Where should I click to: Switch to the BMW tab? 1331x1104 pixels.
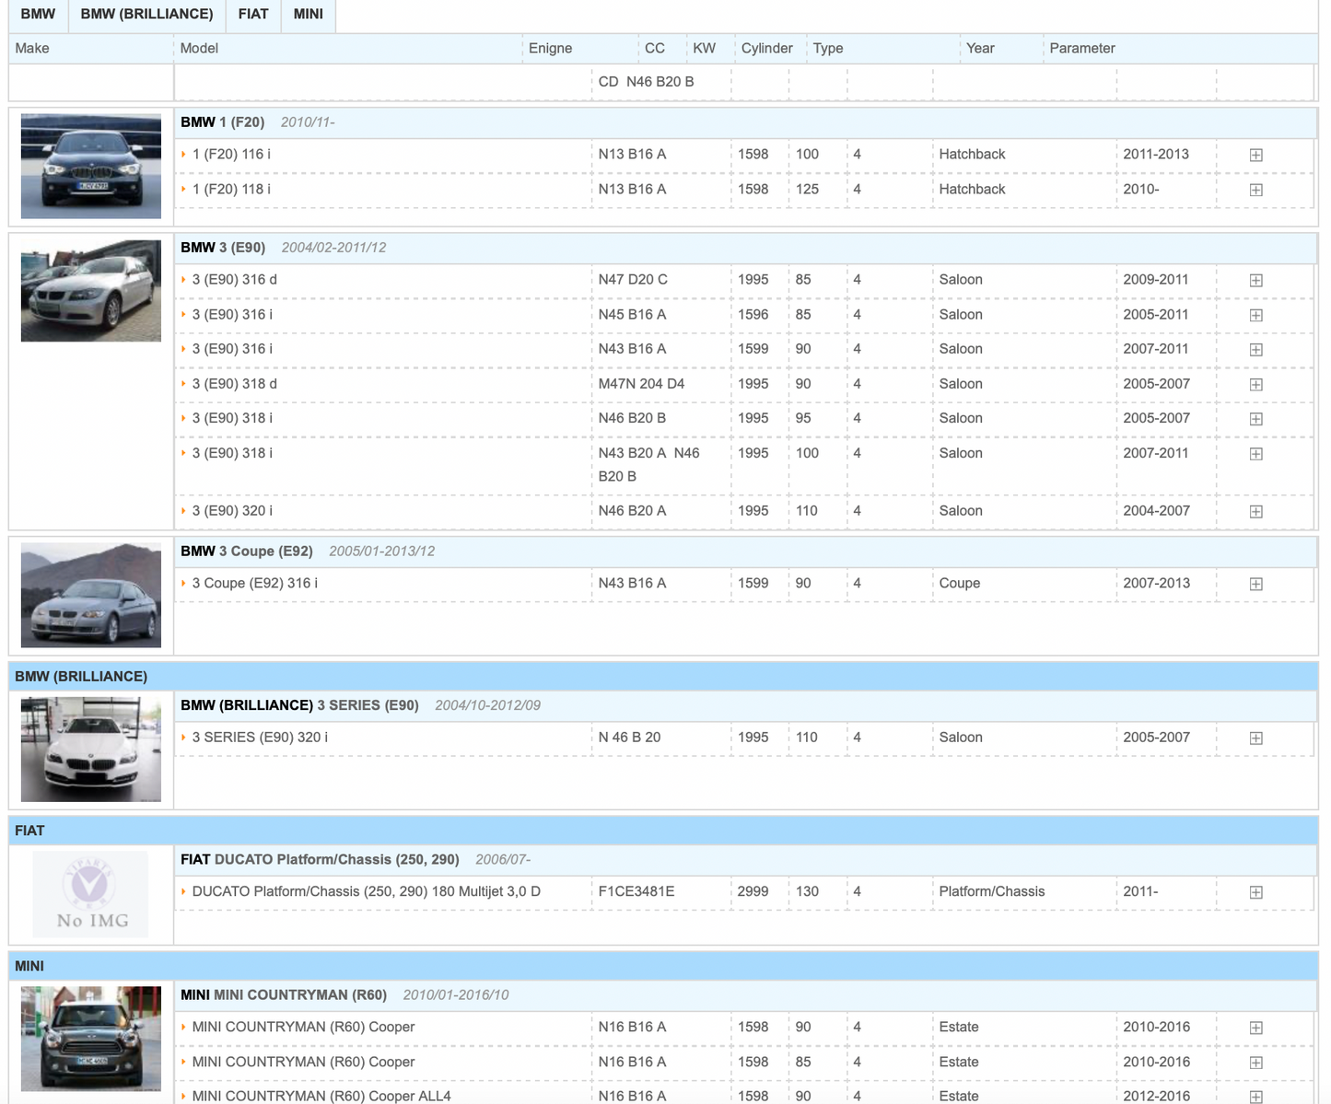tap(38, 15)
